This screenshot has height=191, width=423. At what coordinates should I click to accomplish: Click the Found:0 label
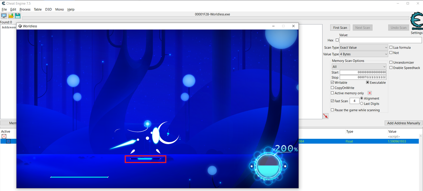6,22
